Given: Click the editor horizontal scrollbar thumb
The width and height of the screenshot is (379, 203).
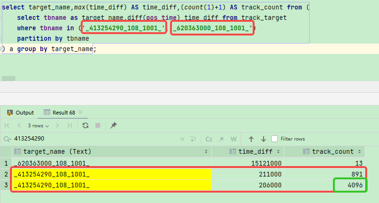Looking at the screenshot, I should pyautogui.click(x=9, y=79).
